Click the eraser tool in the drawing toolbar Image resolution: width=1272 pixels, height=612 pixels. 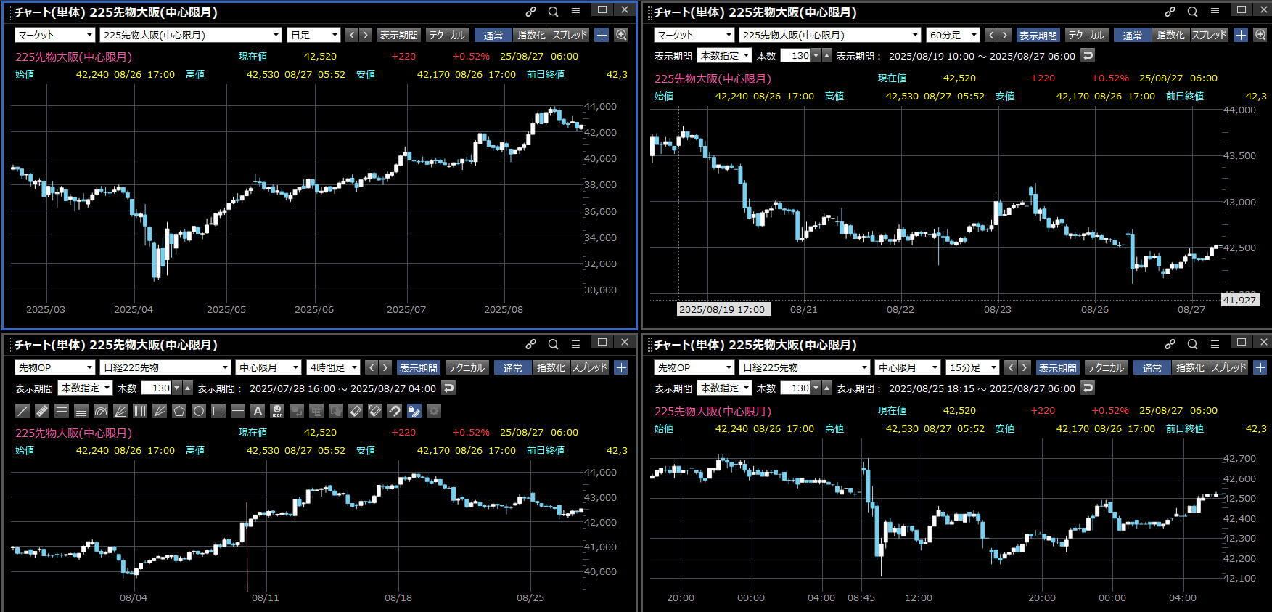(x=356, y=411)
